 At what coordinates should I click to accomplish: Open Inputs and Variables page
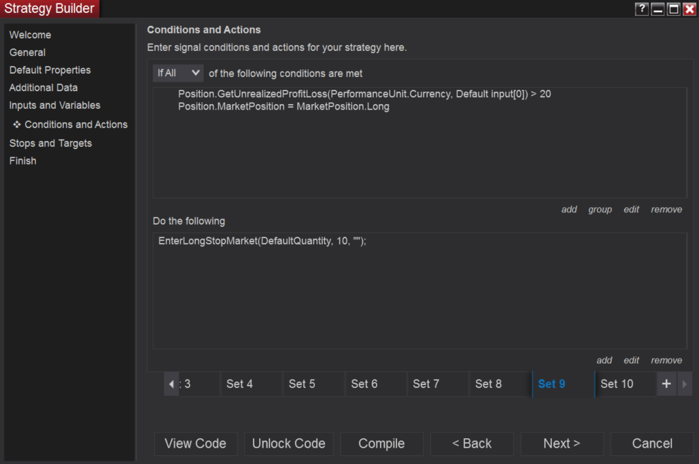pos(54,105)
